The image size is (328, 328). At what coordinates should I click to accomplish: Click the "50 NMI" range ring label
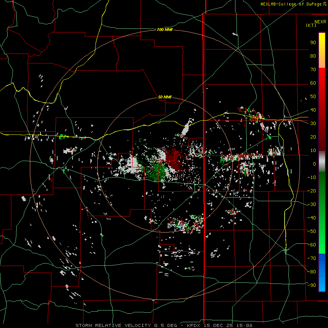(165, 97)
